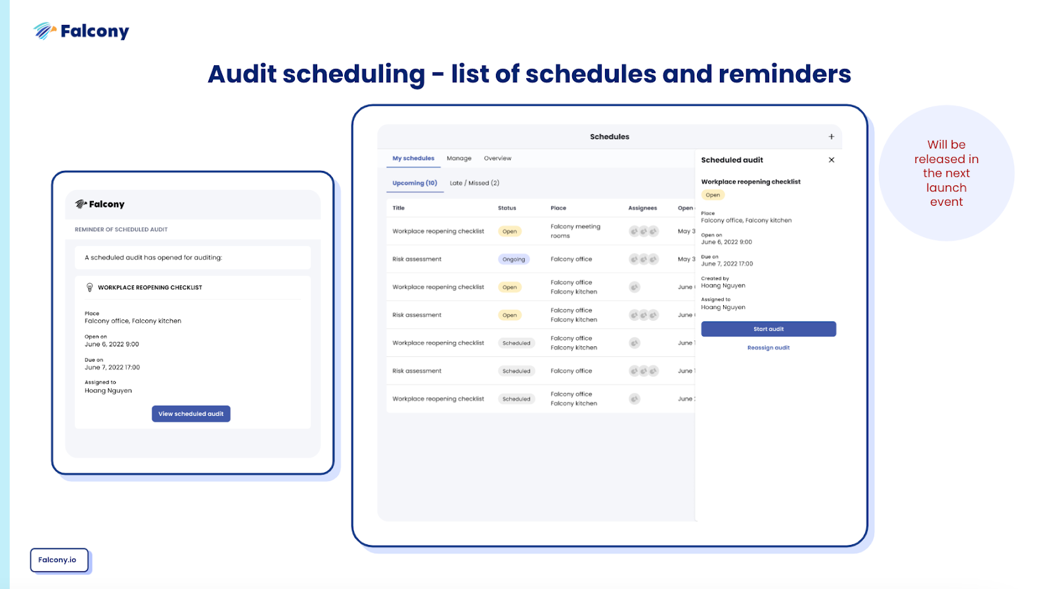
Task: Click the Place column header
Action: click(558, 208)
